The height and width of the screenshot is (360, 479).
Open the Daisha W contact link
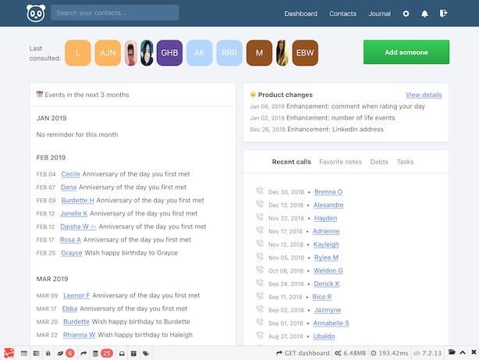tap(78, 226)
